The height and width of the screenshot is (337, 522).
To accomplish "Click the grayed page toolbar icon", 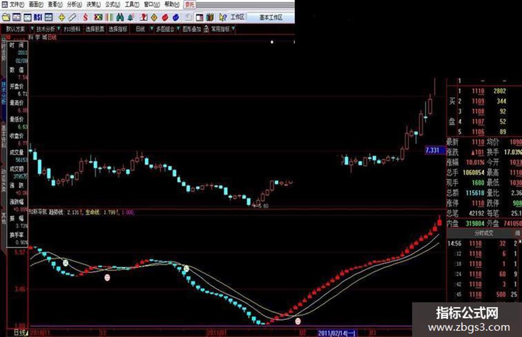I will click(x=188, y=17).
